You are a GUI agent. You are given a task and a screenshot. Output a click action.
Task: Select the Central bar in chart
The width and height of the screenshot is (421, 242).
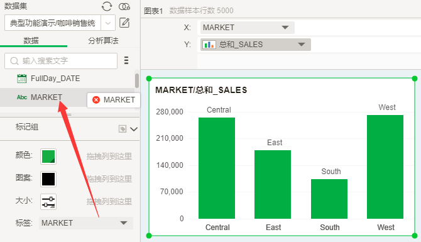click(x=217, y=168)
